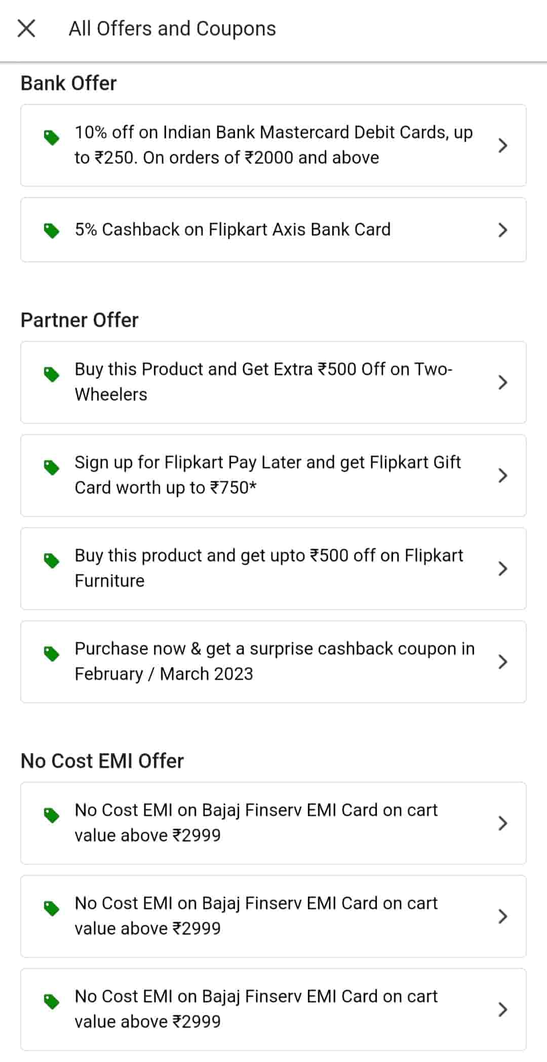Expand chevron of the last No Cost EMI offer
The width and height of the screenshot is (547, 1062).
click(502, 1009)
